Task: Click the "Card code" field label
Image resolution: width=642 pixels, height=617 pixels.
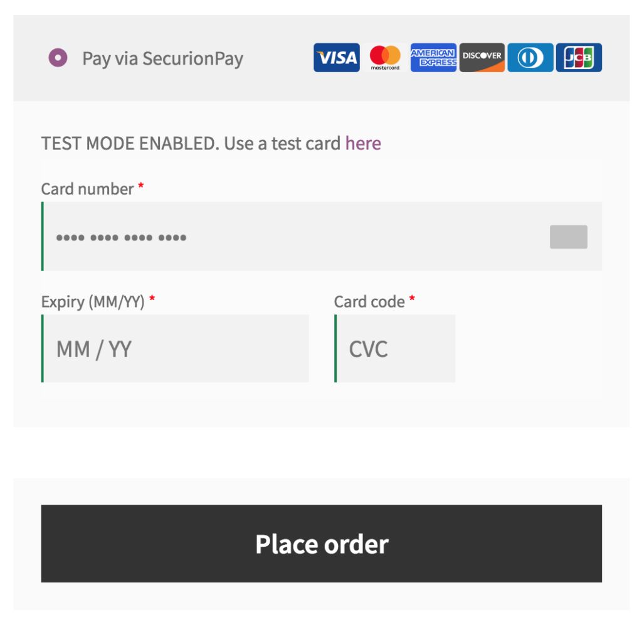Action: click(x=369, y=302)
